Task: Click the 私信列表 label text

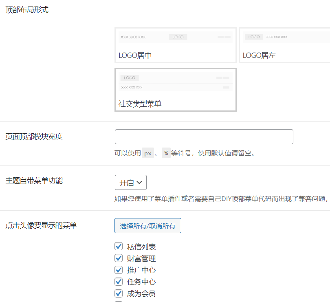Action: (x=141, y=247)
